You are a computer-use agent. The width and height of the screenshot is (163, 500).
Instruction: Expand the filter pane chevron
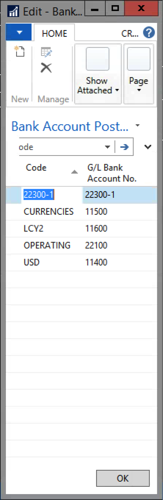(148, 147)
